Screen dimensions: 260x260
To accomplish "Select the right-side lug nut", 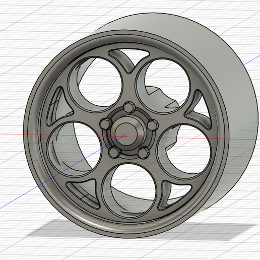I will click(x=153, y=125).
